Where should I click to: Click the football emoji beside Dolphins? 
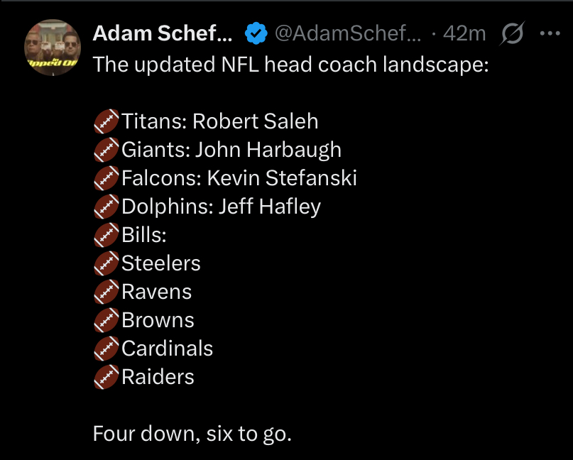[106, 207]
